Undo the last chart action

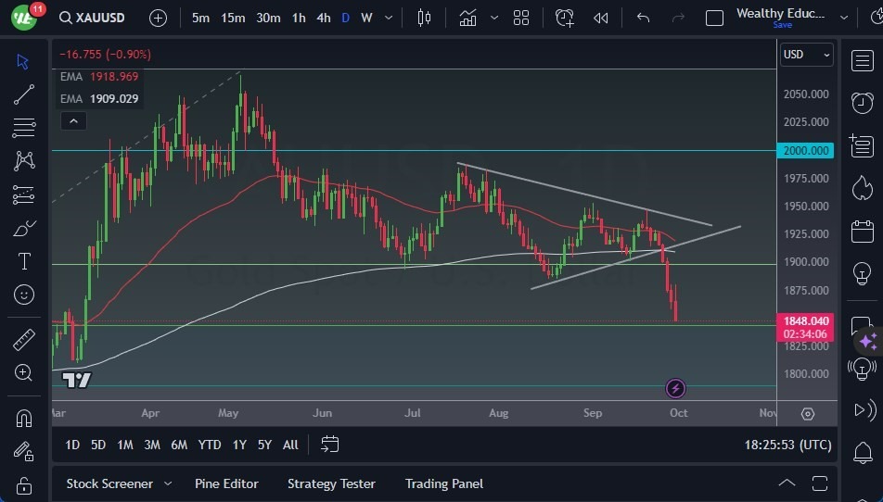tap(643, 18)
